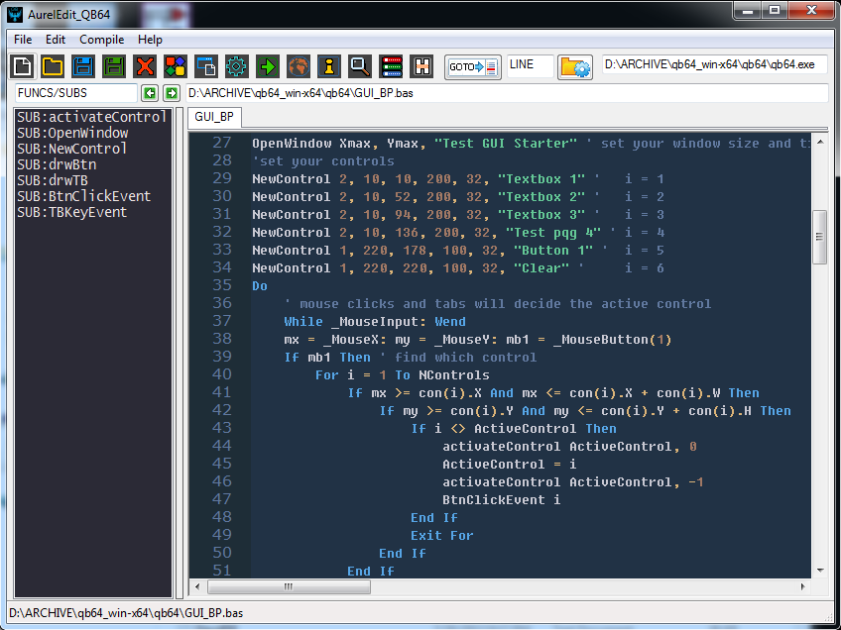Maximize the AurelEdit_QB64 window
Viewport: 841px width, 630px height.
coord(774,10)
